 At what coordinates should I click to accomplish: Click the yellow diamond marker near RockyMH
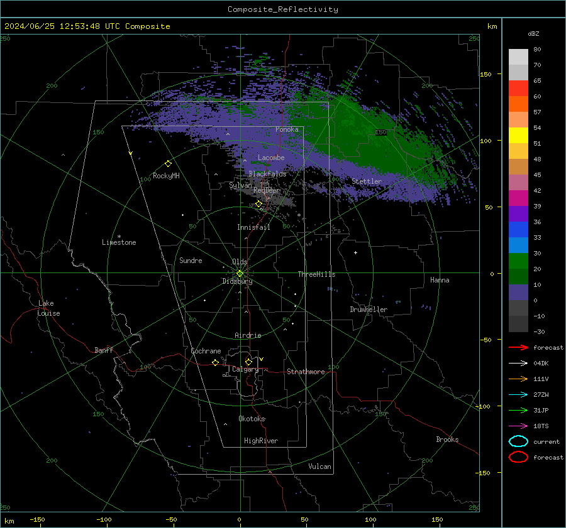click(x=168, y=164)
